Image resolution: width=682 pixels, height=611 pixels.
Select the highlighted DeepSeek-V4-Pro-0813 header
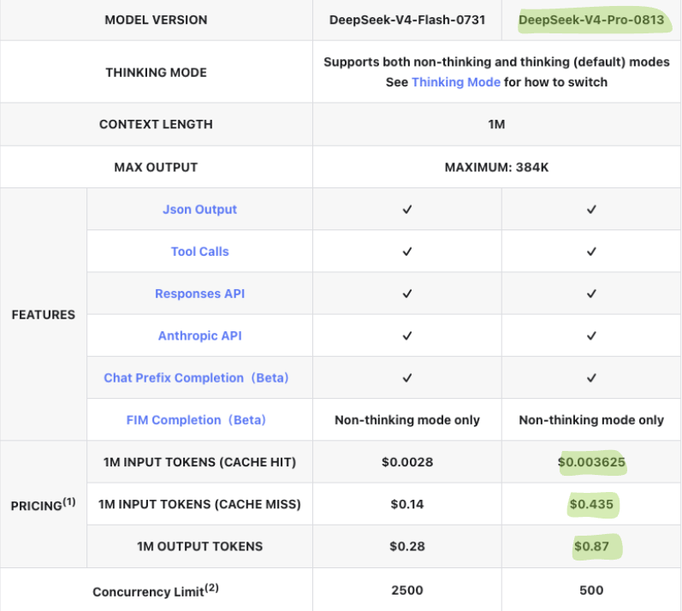[591, 20]
